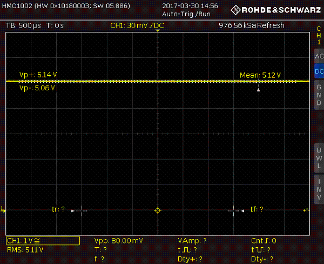Click the trigger level marker on right edge
The image size is (324, 264).
[x=307, y=210]
